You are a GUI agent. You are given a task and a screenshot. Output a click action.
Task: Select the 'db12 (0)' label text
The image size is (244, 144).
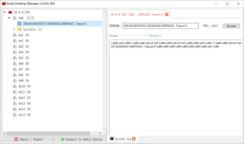[x=25, y=98]
